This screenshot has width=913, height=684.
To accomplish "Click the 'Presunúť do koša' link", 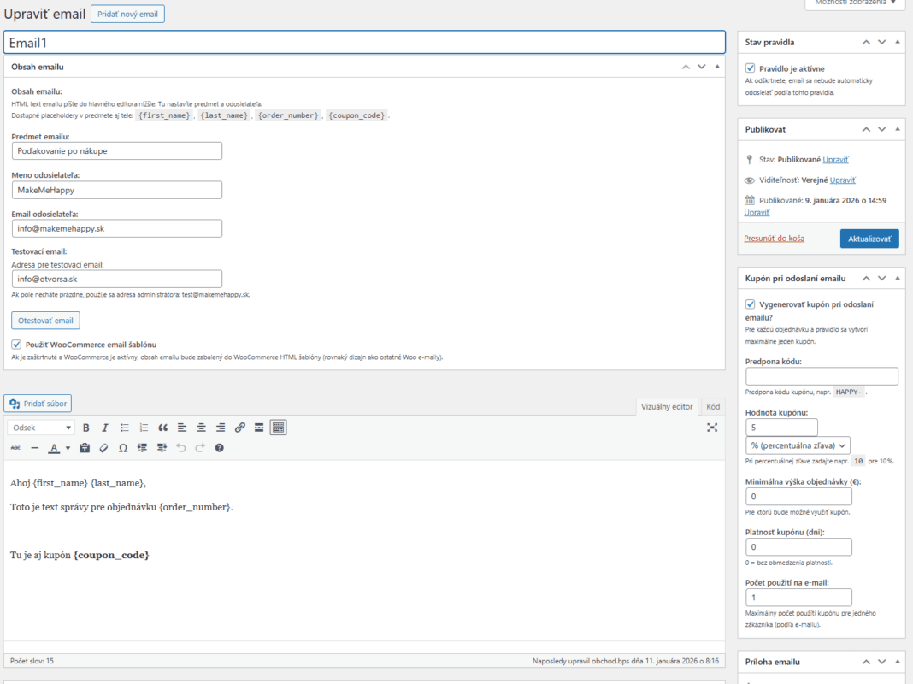I will click(774, 239).
